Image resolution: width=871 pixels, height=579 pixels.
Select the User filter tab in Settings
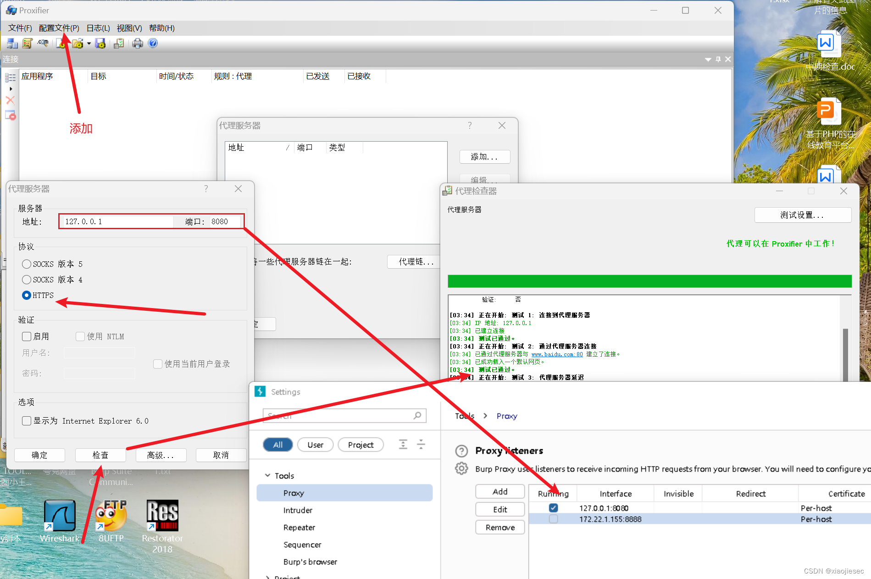pyautogui.click(x=315, y=445)
